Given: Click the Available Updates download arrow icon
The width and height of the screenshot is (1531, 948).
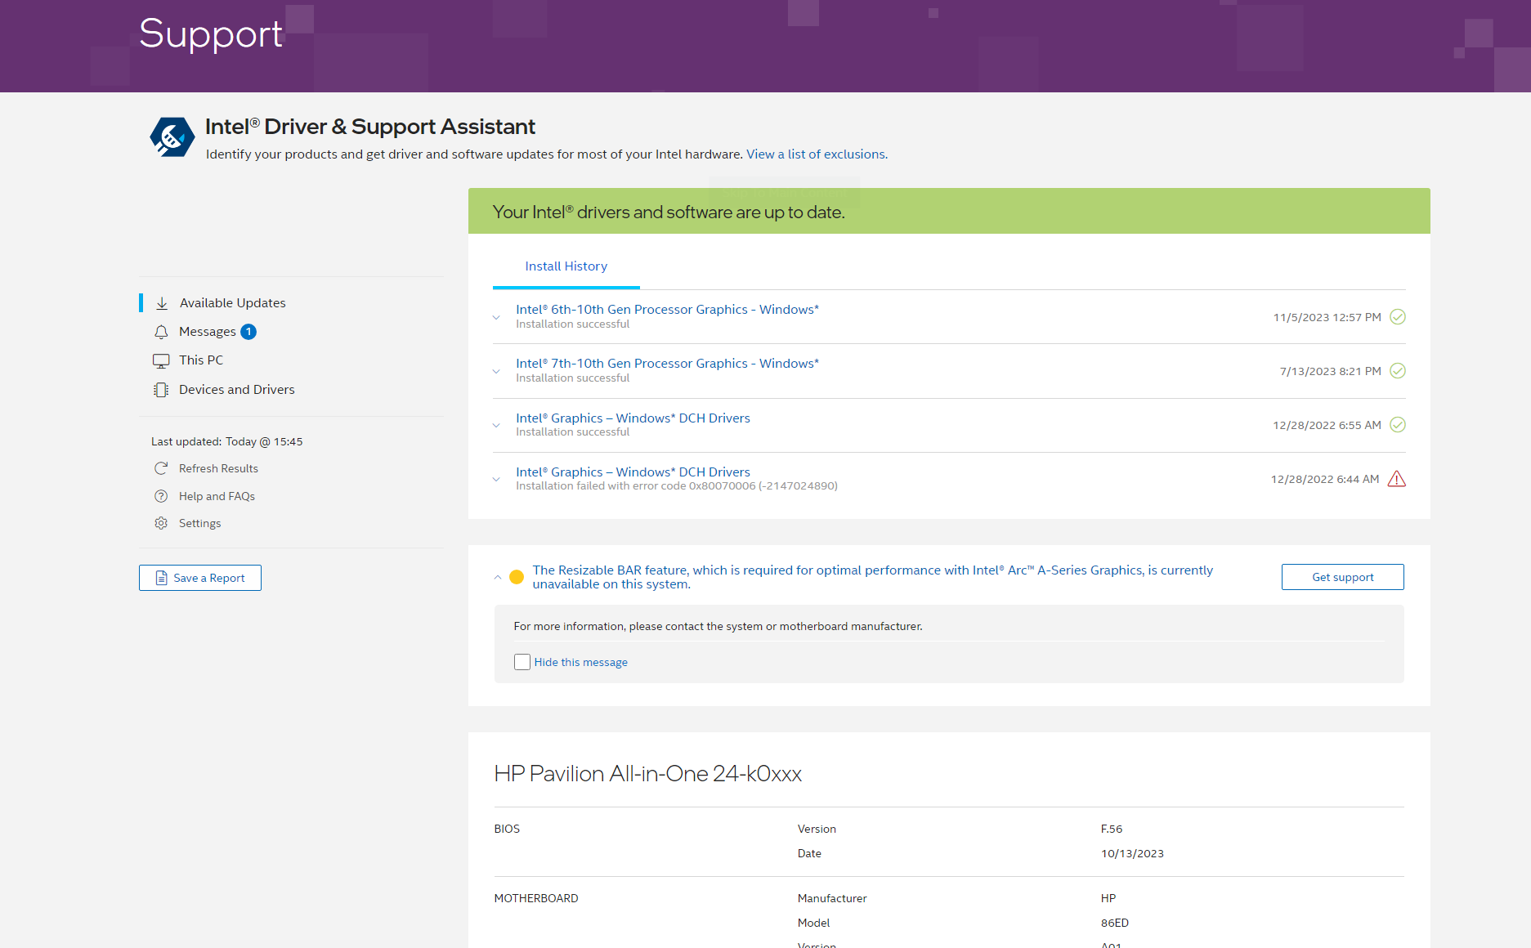Looking at the screenshot, I should point(162,303).
